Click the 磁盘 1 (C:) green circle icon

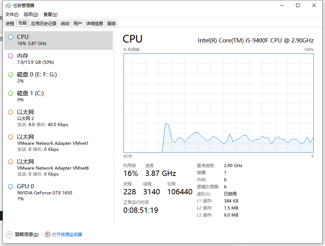(x=11, y=93)
